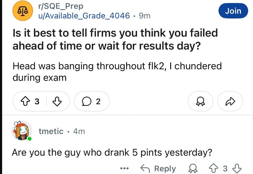The image size is (253, 174).
Task: Open the post's comments bubble
Action: [x=92, y=102]
